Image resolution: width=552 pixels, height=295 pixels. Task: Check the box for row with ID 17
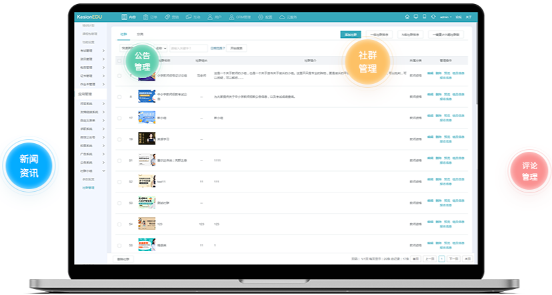pos(119,118)
